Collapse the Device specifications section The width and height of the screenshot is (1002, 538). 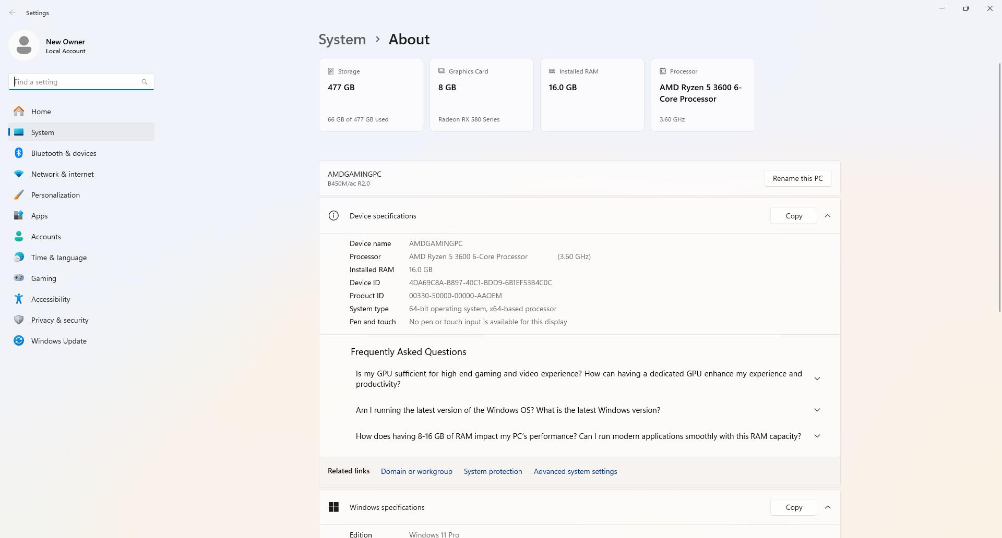click(x=828, y=216)
